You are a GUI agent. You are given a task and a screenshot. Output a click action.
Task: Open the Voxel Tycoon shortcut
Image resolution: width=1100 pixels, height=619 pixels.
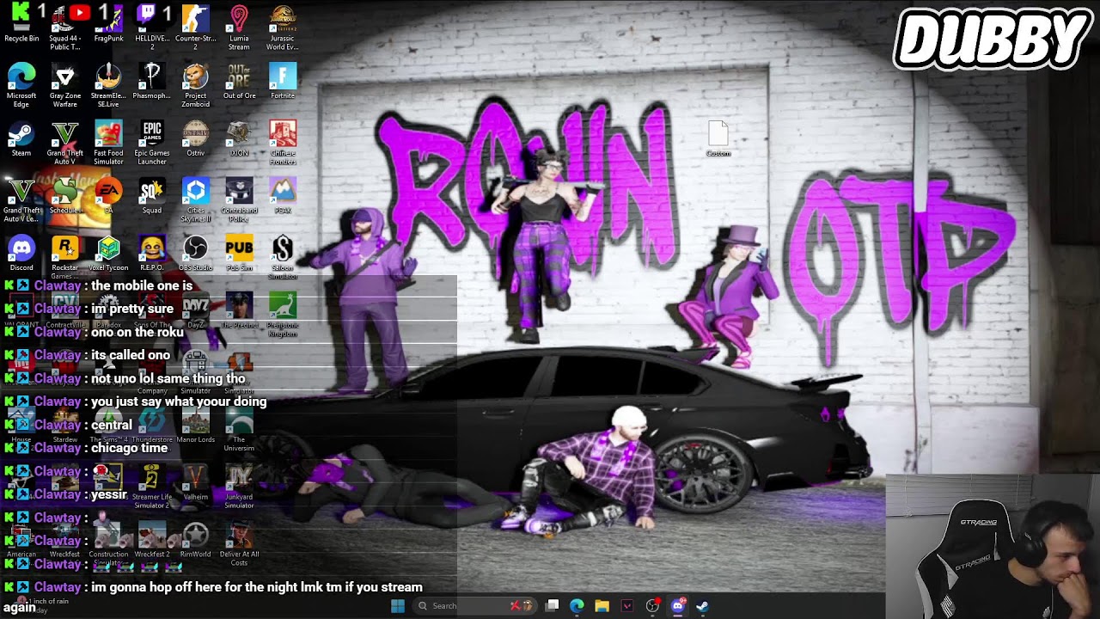108,254
